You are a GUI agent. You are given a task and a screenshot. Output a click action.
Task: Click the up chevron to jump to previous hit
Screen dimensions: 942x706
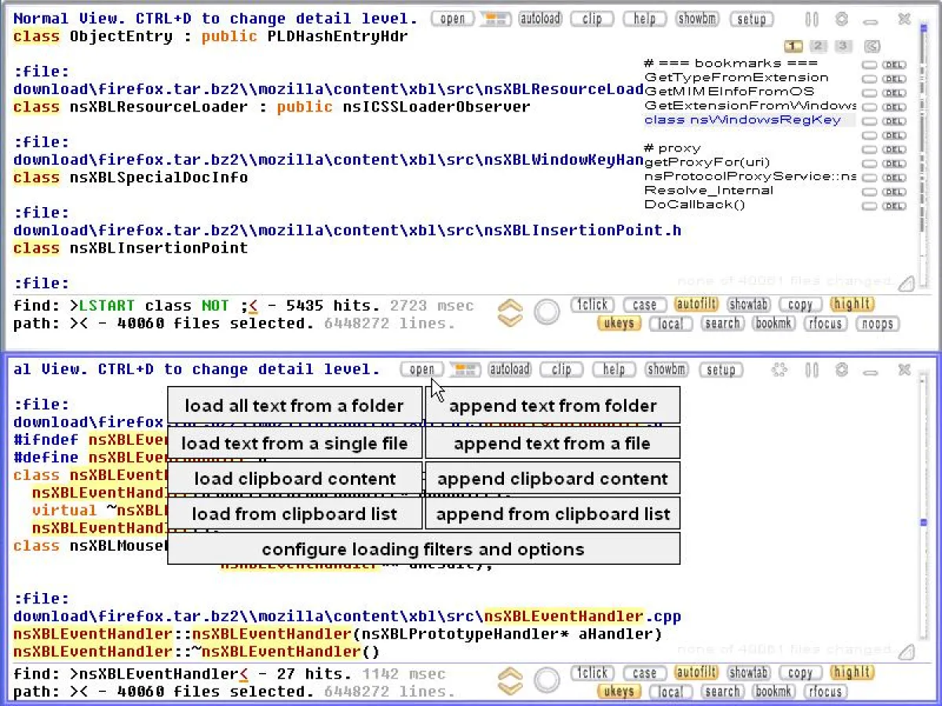(509, 305)
